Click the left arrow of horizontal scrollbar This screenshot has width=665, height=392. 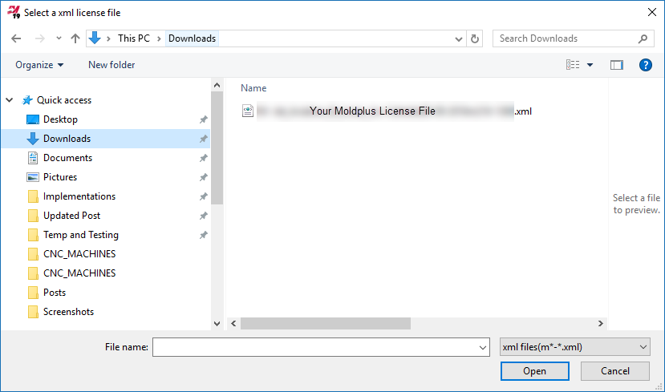coord(233,323)
